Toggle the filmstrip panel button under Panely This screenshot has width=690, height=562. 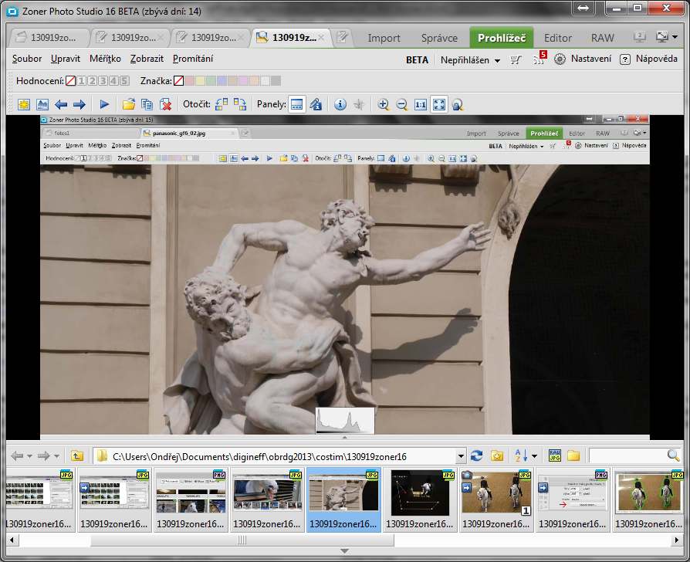click(296, 104)
